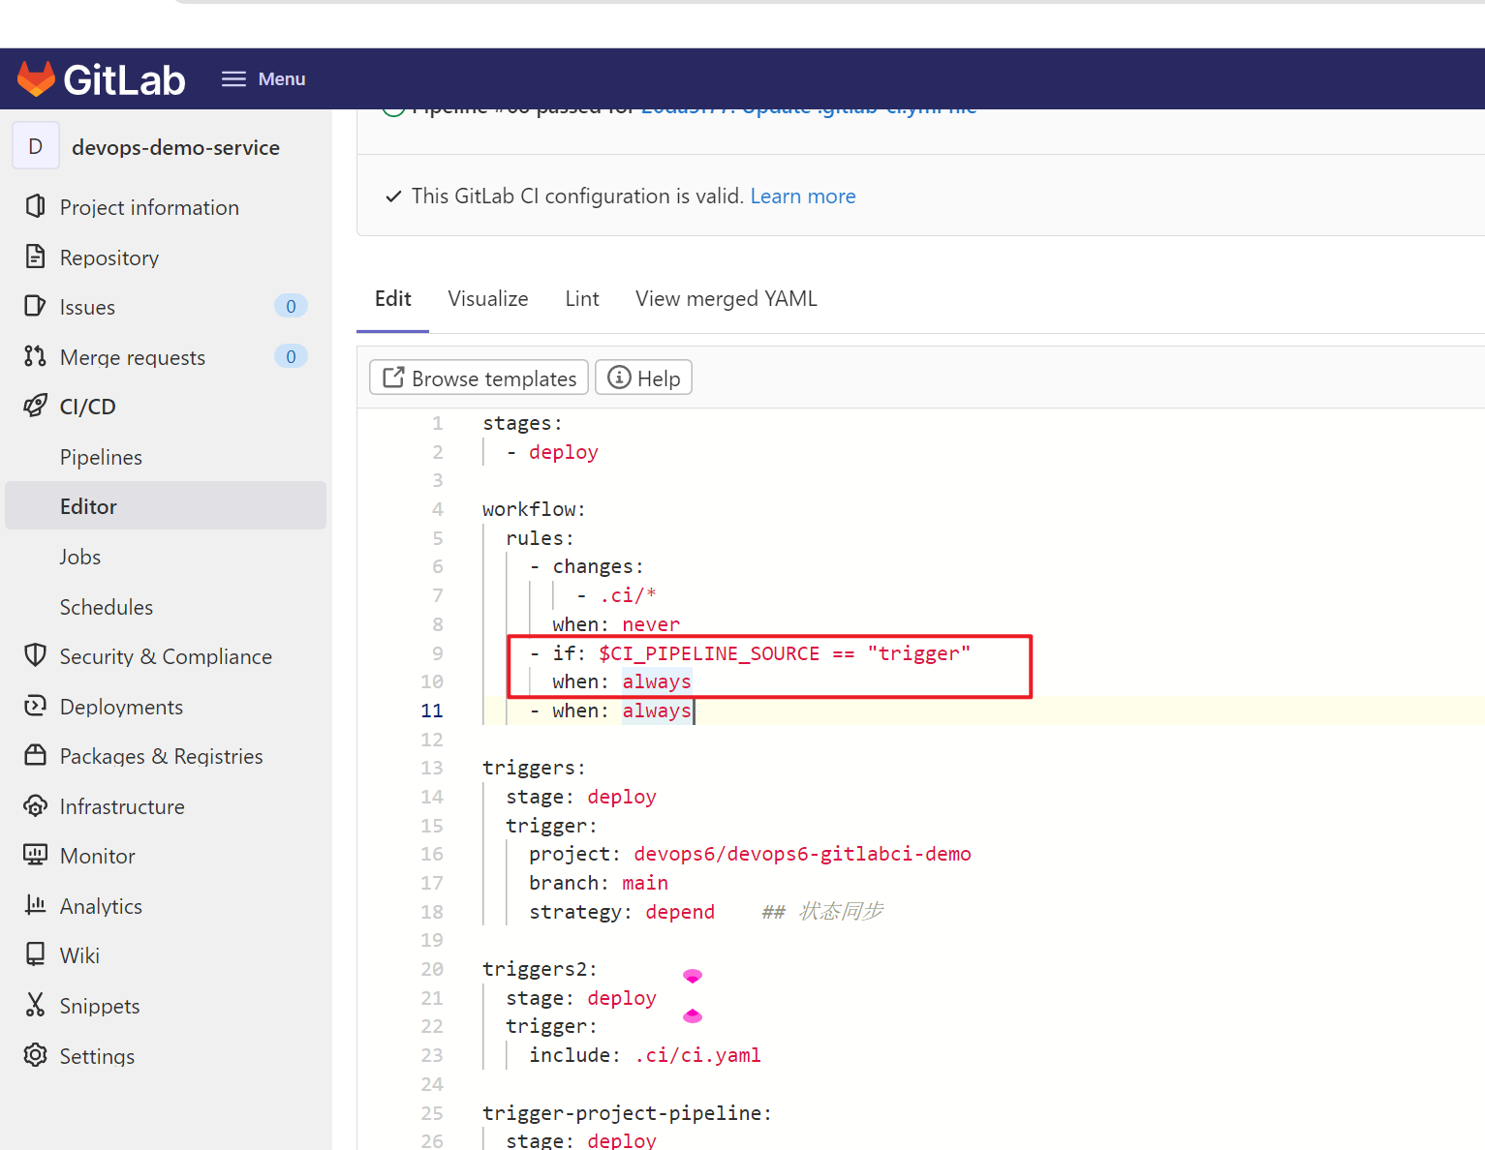Click the external-link icon on Browse templates

[x=393, y=378]
